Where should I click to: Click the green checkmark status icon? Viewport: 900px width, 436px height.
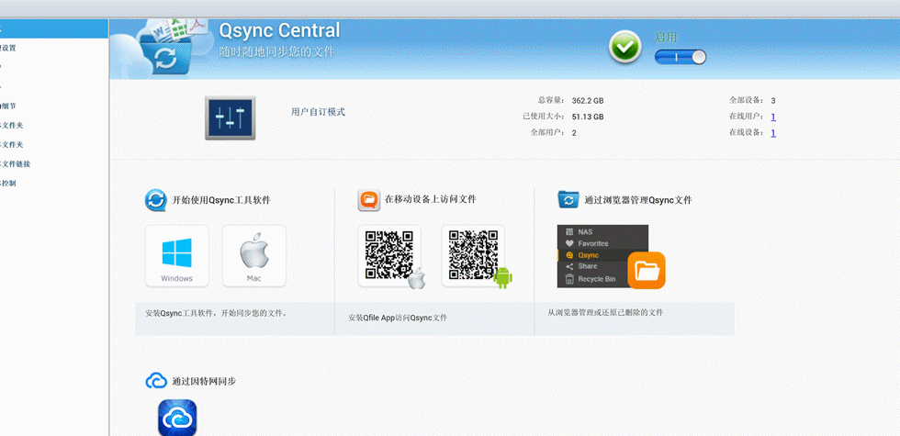[625, 47]
